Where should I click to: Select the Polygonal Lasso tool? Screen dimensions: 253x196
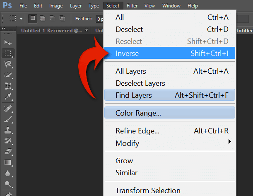click(x=8, y=64)
